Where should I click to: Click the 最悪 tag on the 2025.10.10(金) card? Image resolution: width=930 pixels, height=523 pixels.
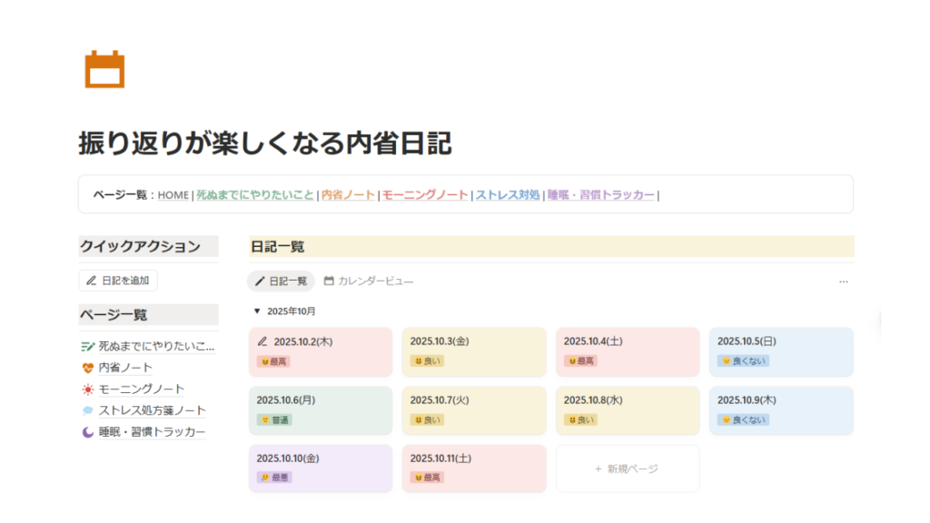(274, 478)
